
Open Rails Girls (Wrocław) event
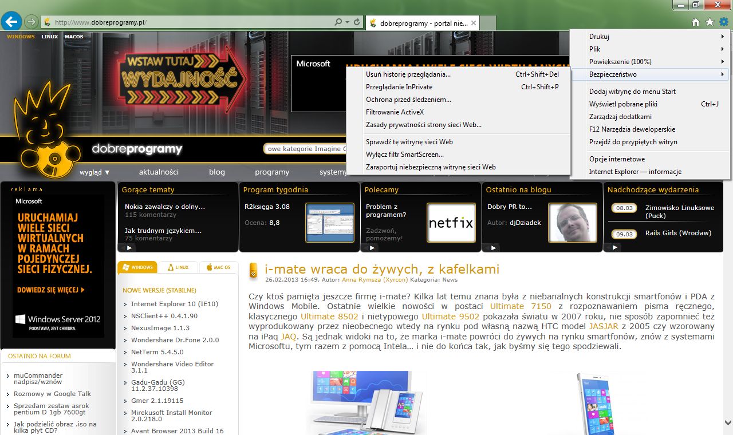tap(678, 233)
